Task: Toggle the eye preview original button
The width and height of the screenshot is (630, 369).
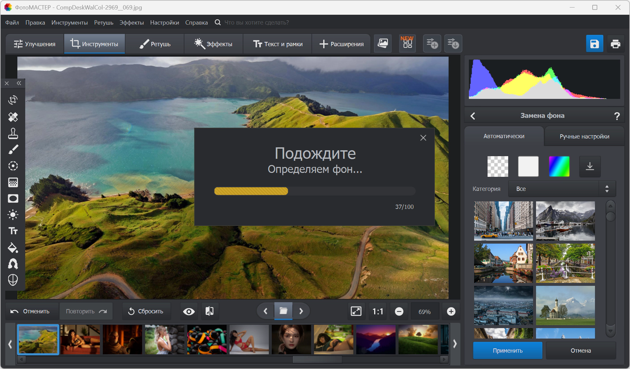Action: click(x=189, y=311)
